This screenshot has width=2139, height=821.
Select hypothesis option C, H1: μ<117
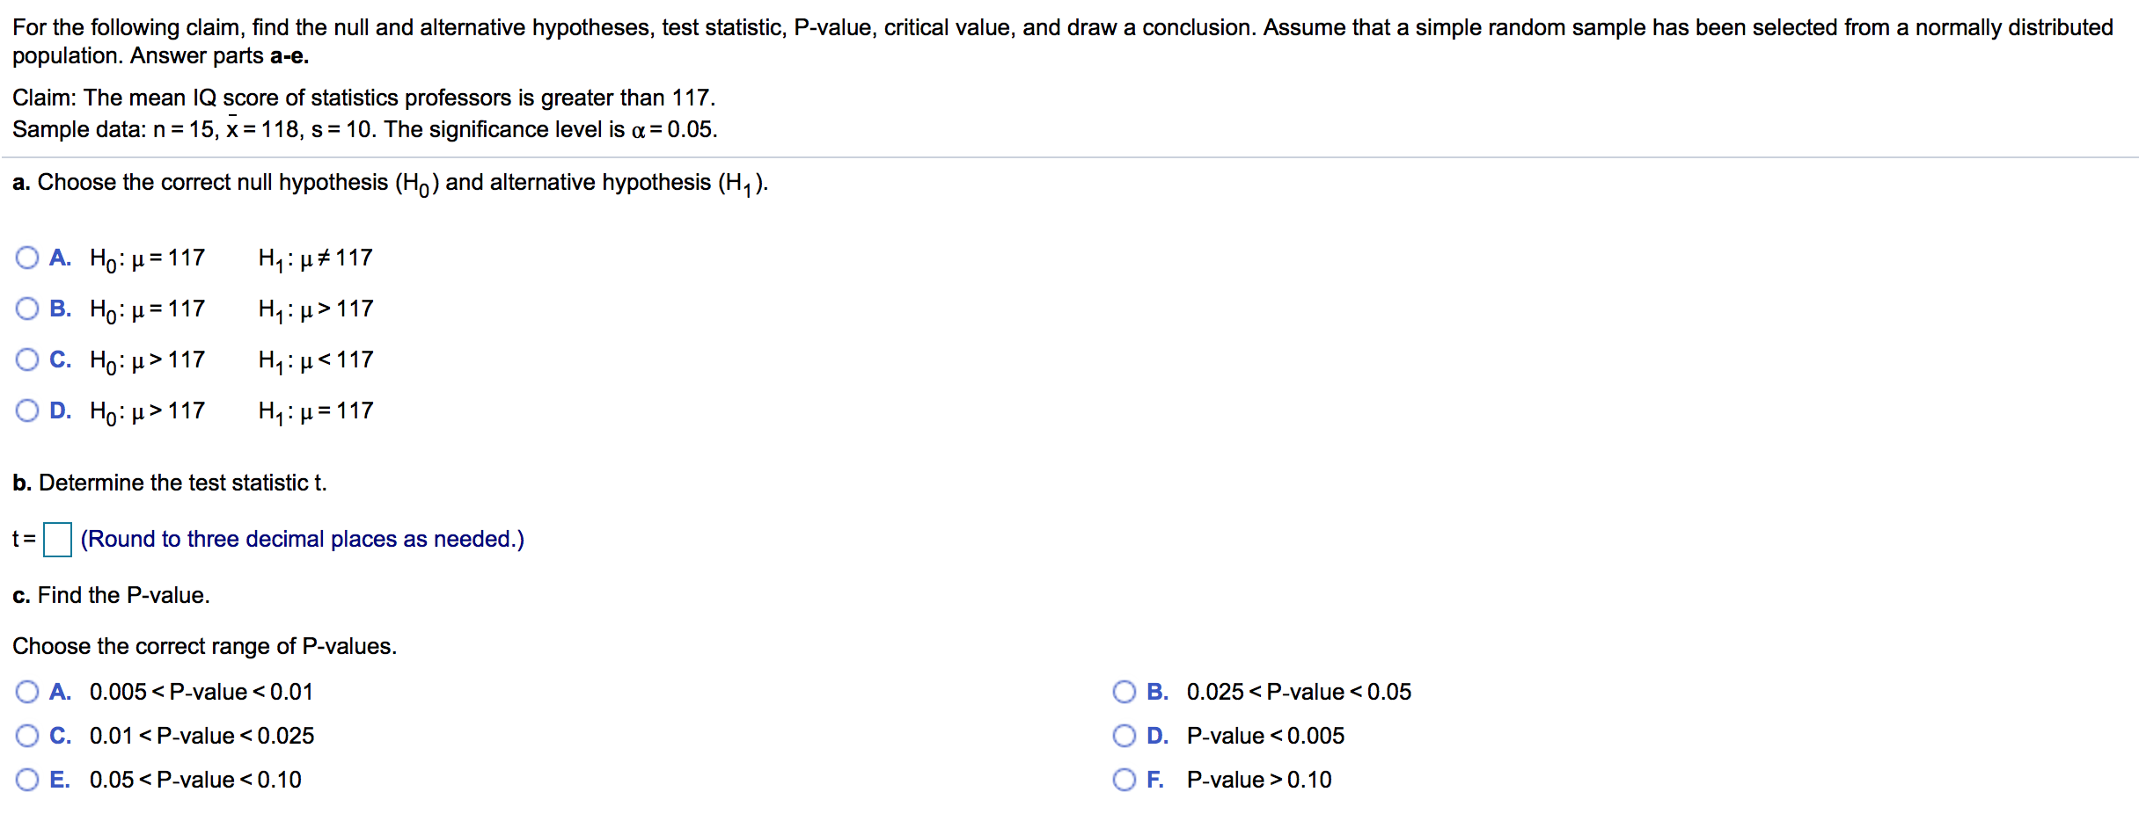27,360
